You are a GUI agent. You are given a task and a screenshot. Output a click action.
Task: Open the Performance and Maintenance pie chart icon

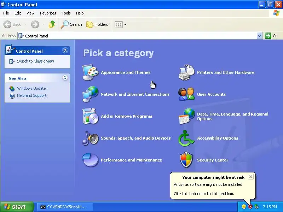click(90, 160)
